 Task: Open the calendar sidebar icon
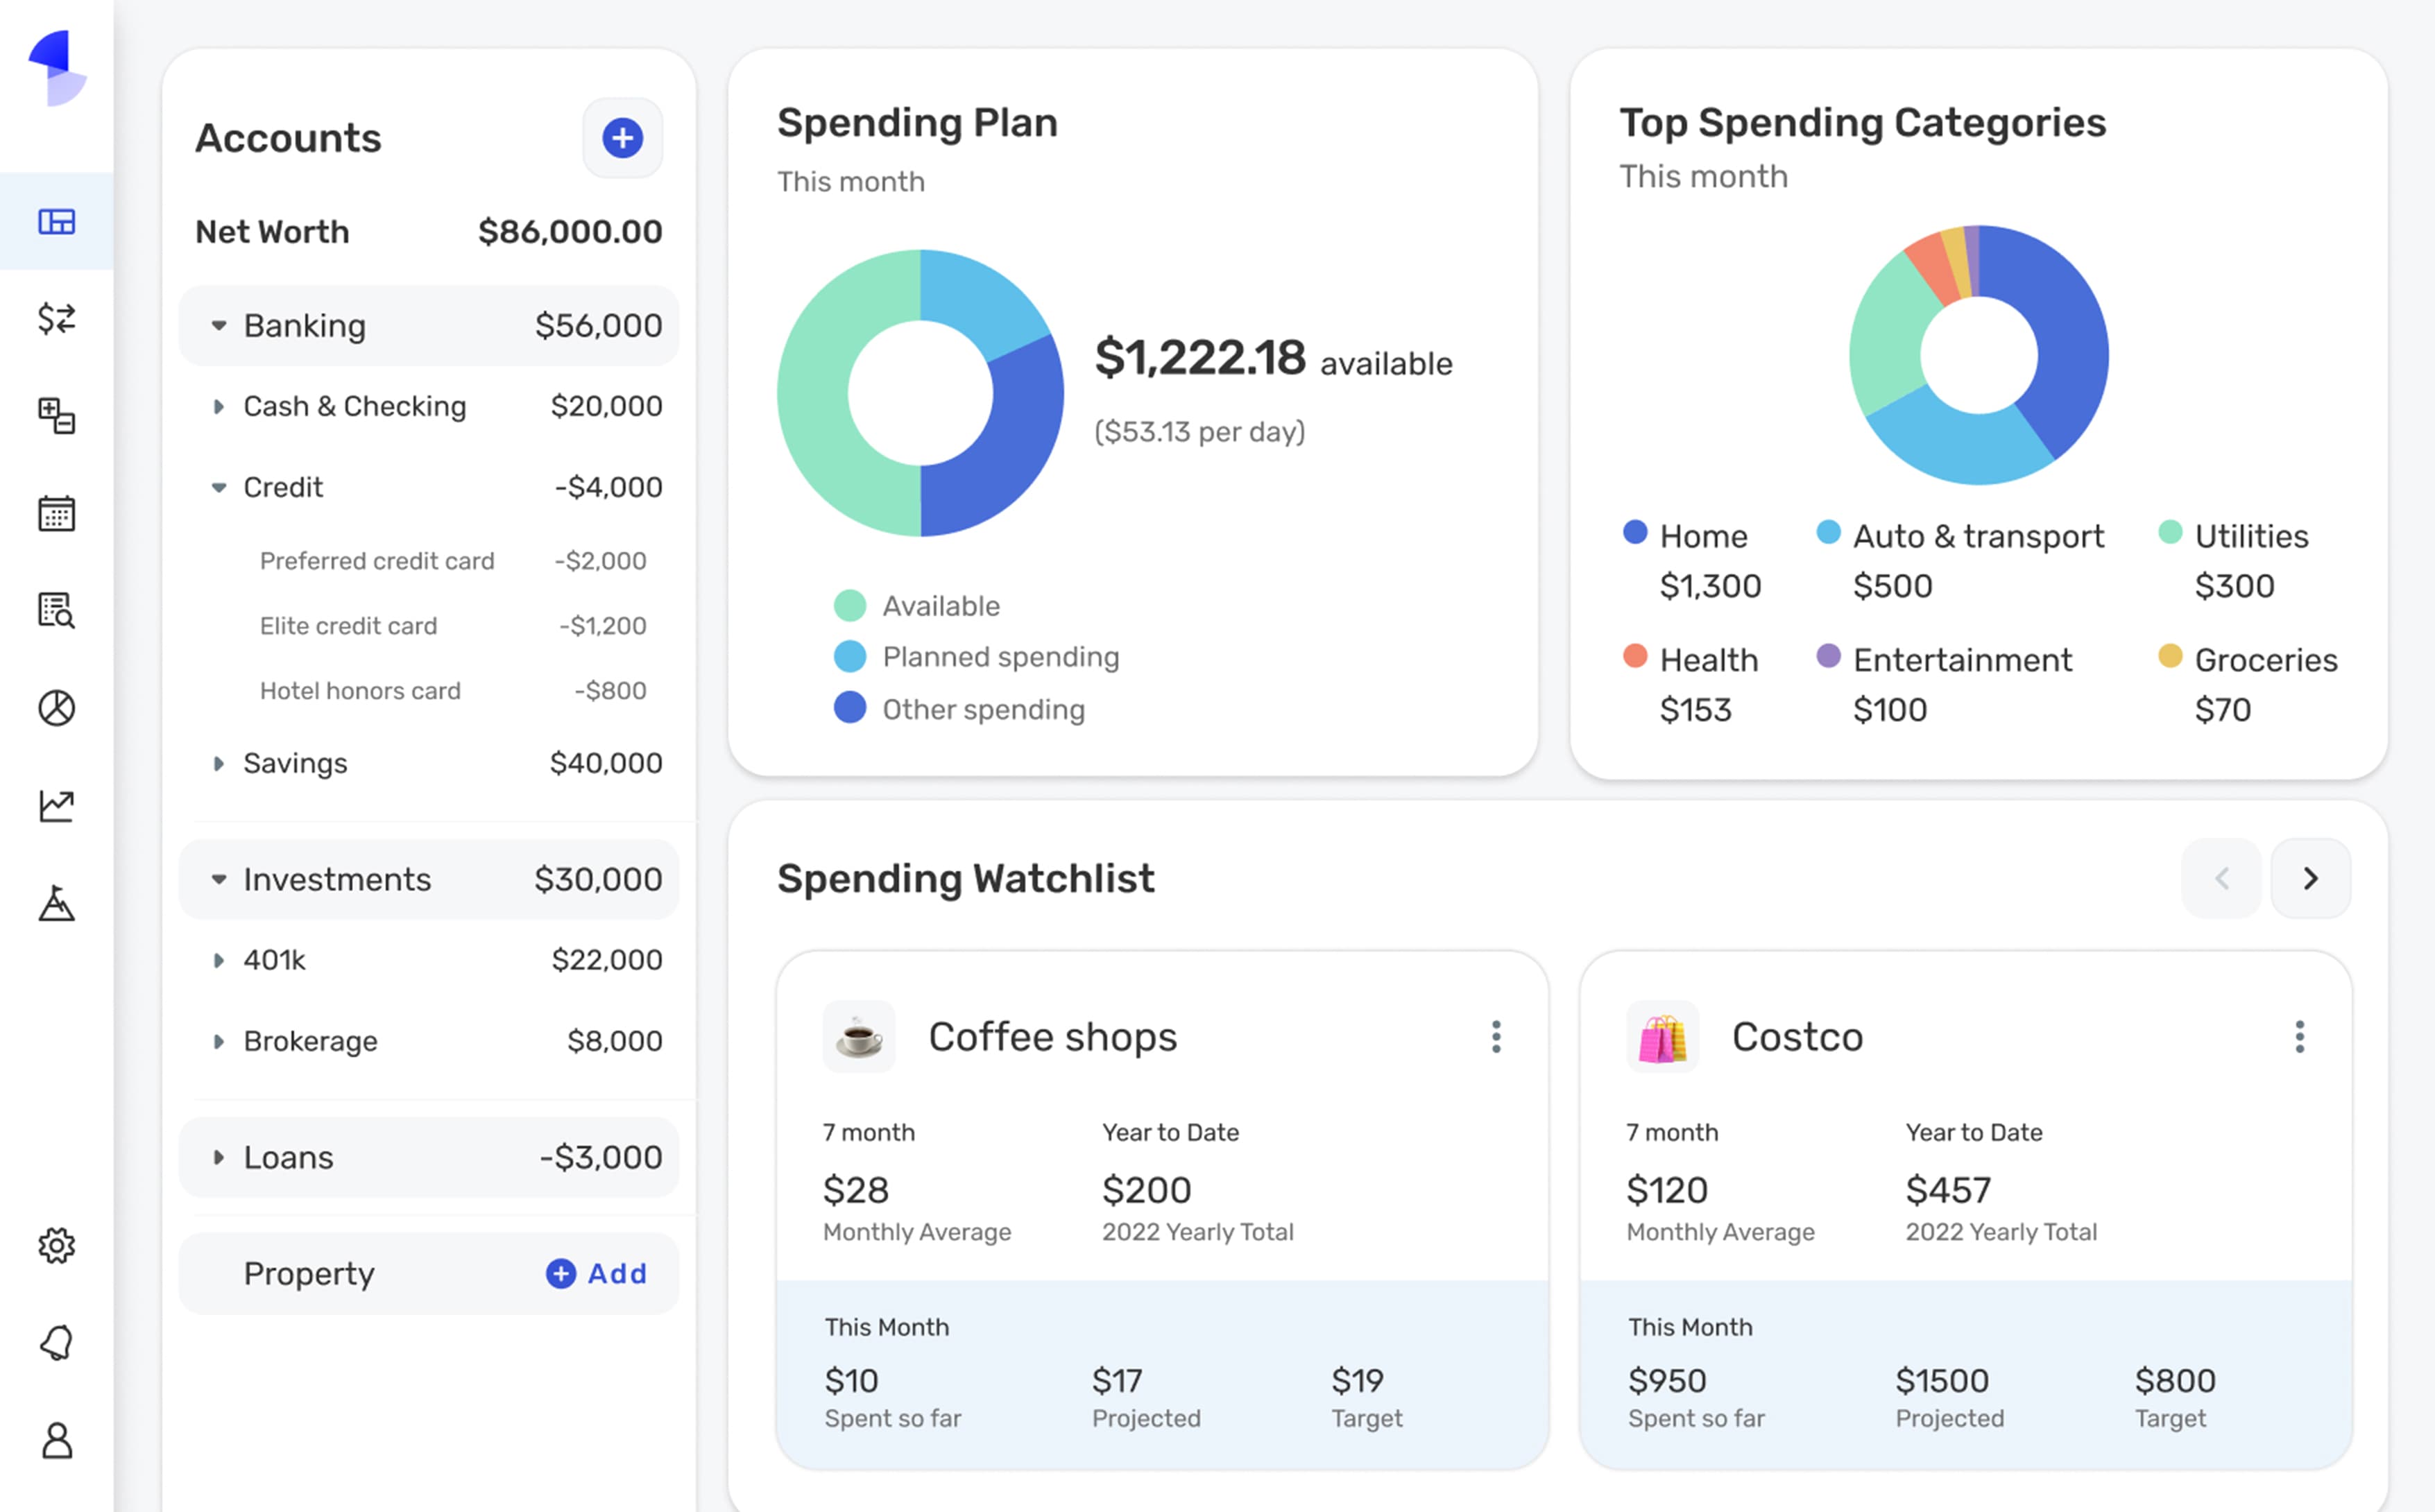click(x=57, y=513)
